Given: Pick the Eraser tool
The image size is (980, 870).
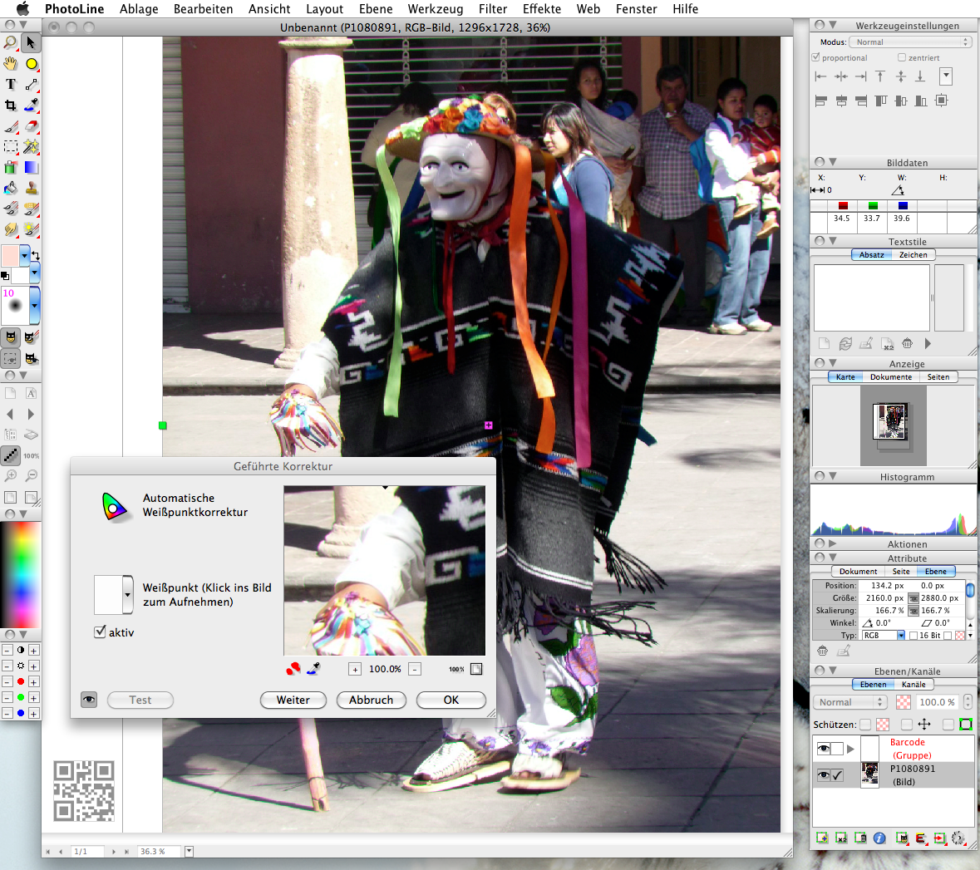Looking at the screenshot, I should point(32,125).
